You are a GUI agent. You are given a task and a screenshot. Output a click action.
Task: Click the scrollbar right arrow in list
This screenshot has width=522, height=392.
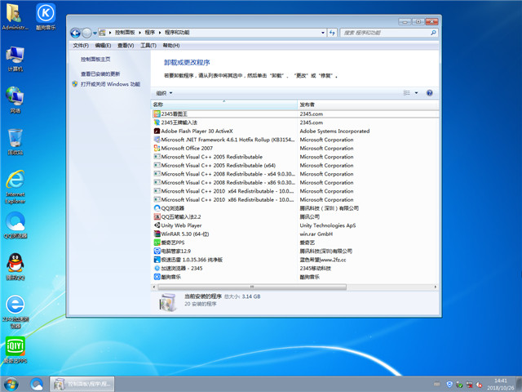coord(435,287)
